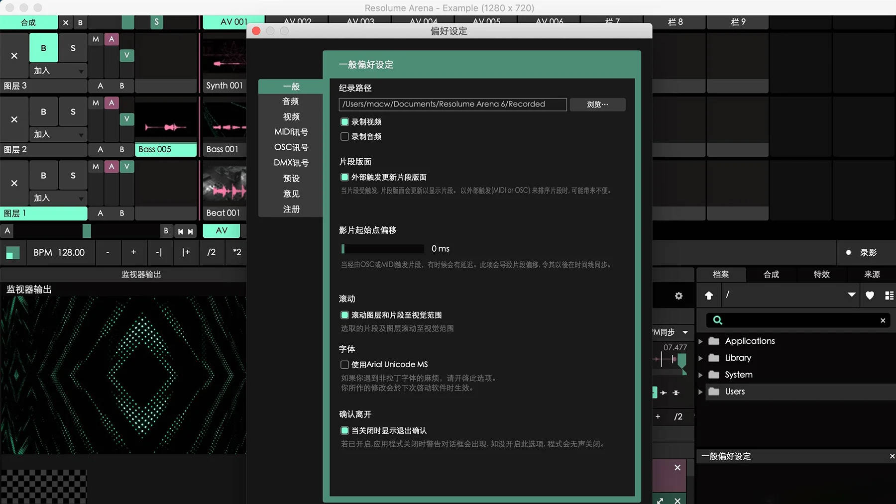Click the BPM tap square icon
The height and width of the screenshot is (504, 896).
[12, 253]
